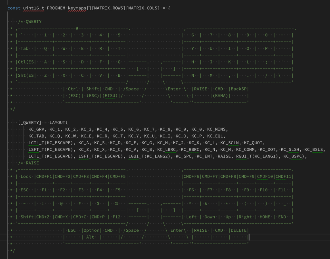This screenshot has height=259, width=330.
Task: Click 'LSFT_T(KC_ESCAPE)' on the KC_Z row
Action: tap(52, 149)
